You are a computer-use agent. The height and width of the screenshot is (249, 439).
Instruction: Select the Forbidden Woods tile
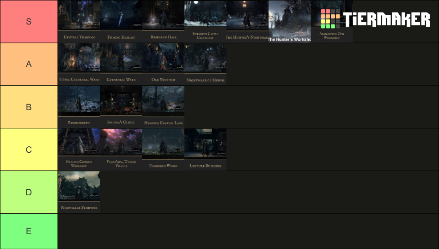coord(163,149)
